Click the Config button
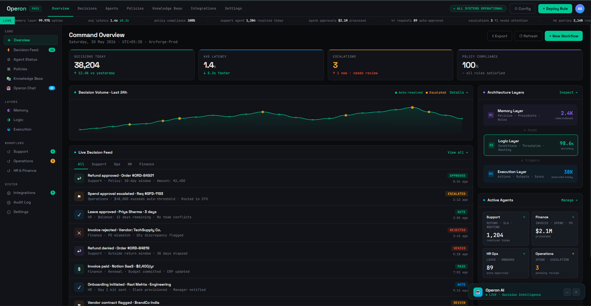Screen dimensions: 591x306 pos(523,8)
